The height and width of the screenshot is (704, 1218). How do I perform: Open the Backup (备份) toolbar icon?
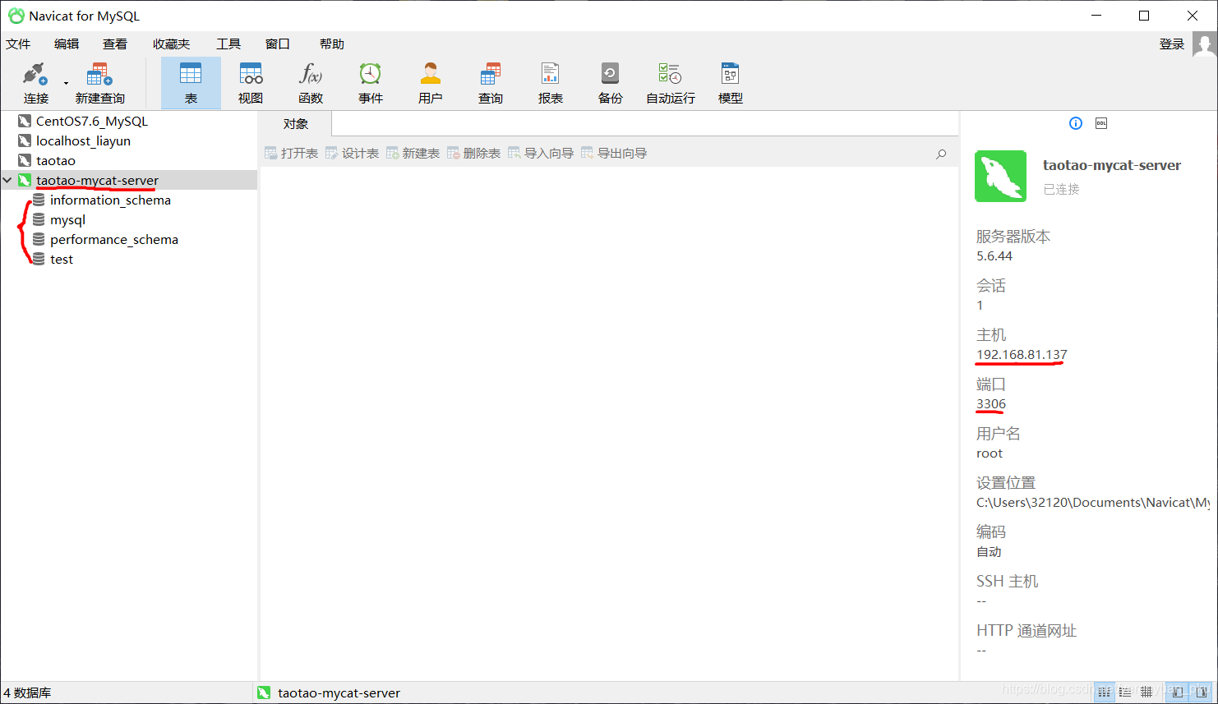click(611, 83)
